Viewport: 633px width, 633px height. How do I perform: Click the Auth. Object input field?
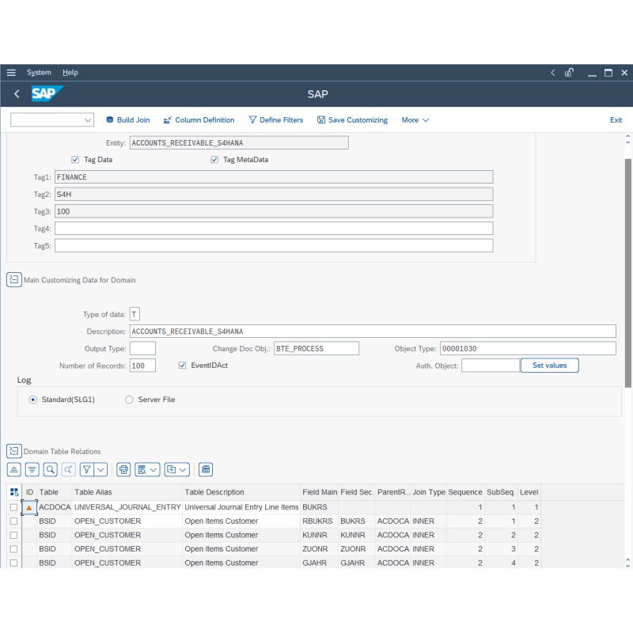pos(490,366)
